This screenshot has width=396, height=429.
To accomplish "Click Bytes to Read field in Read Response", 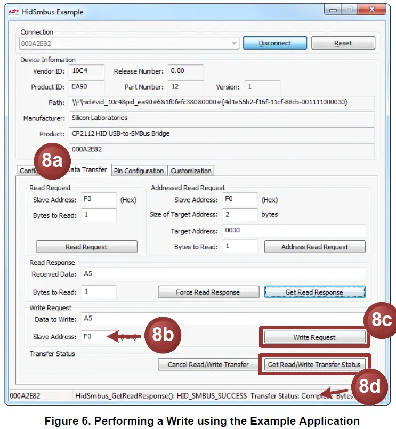I will click(99, 292).
